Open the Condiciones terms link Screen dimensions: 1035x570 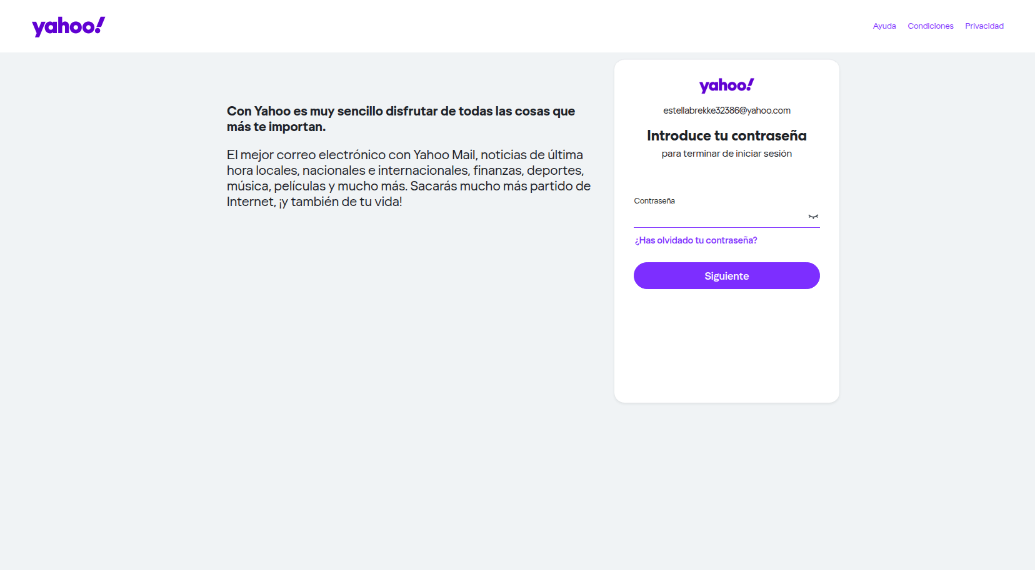pos(931,26)
